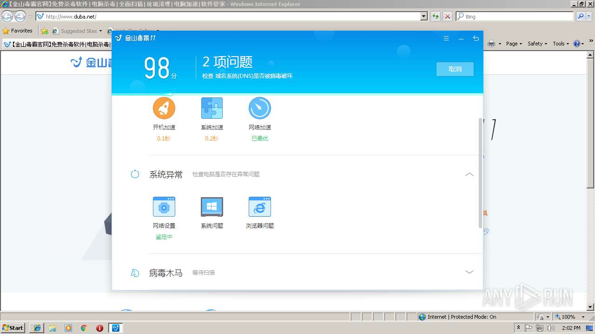Click the Cancel (取消) scan button
Screen dimensions: 595x334
tap(455, 69)
